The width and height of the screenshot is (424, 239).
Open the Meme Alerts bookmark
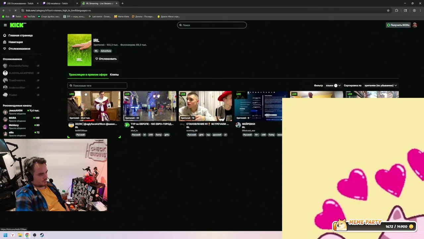tap(122, 16)
